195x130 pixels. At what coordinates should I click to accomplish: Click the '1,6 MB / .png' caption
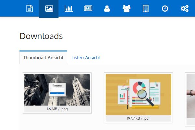click(57, 109)
